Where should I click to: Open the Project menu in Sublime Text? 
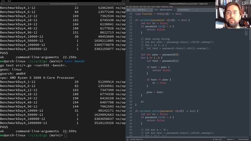(x=158, y=7)
